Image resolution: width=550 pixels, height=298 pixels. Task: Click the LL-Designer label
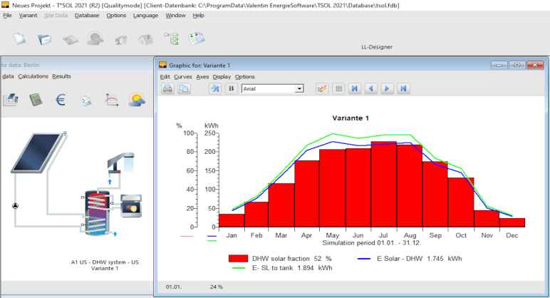pyautogui.click(x=377, y=47)
